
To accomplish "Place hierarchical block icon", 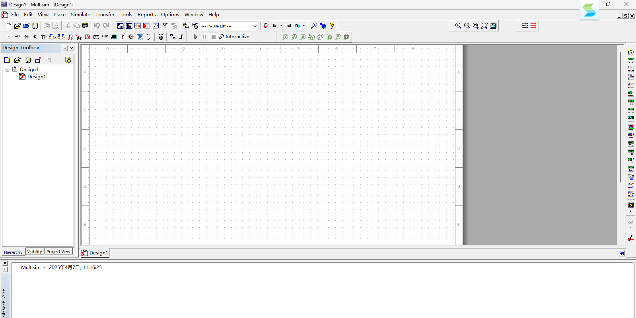I will [173, 37].
